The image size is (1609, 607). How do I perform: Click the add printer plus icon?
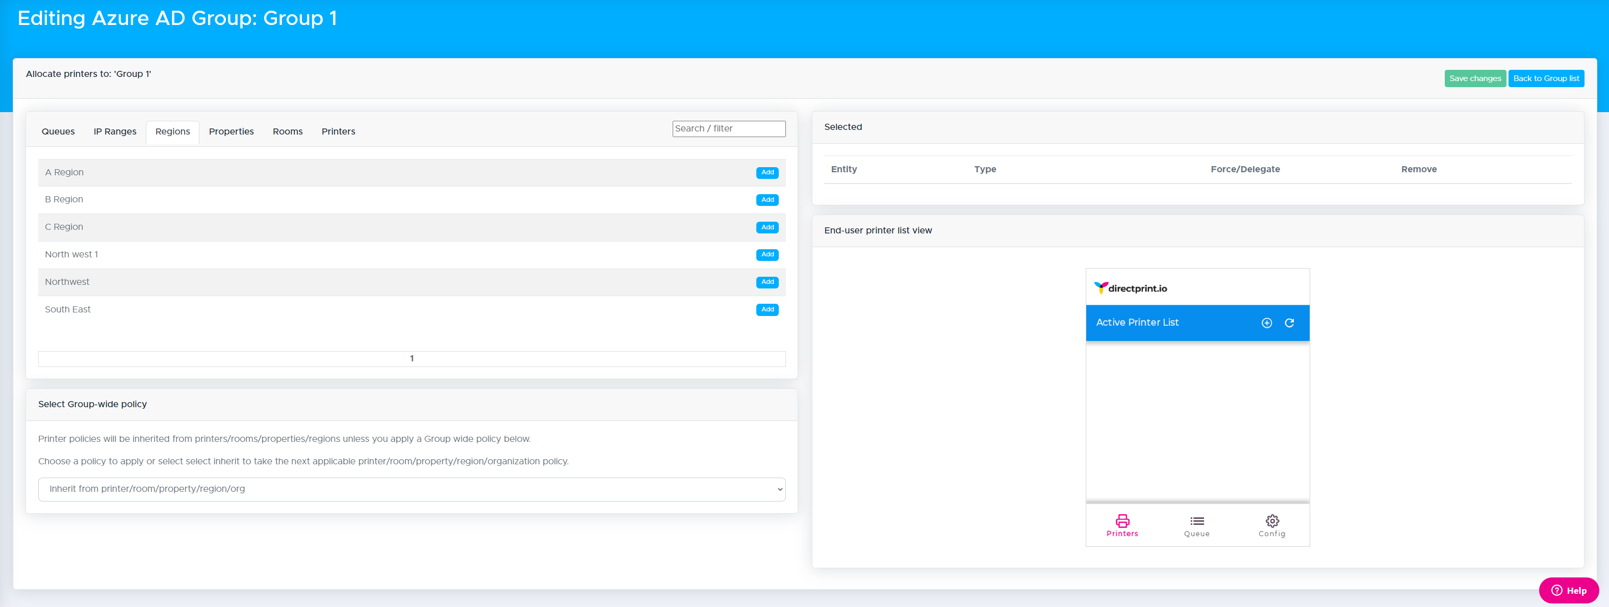click(1267, 323)
